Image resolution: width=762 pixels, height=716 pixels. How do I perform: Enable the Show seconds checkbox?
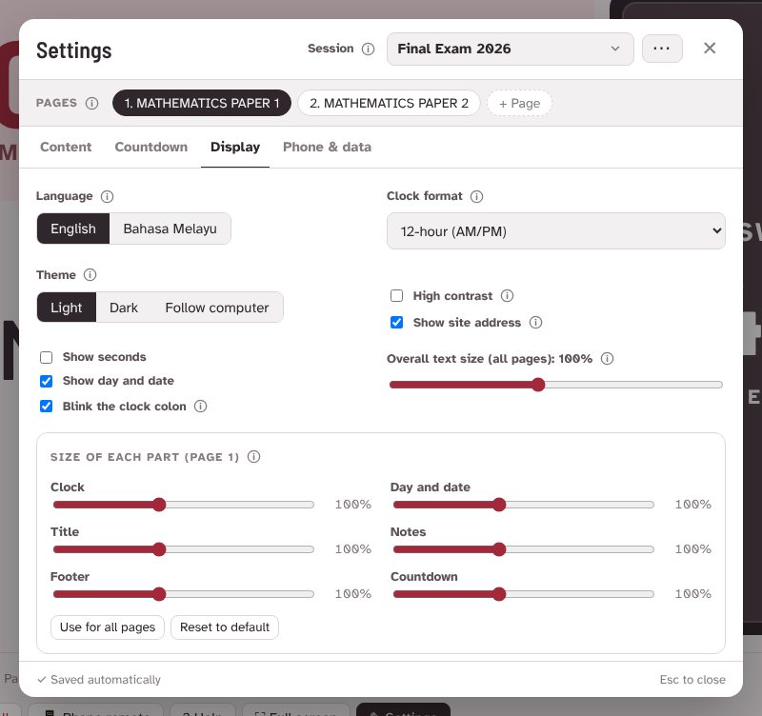(46, 357)
